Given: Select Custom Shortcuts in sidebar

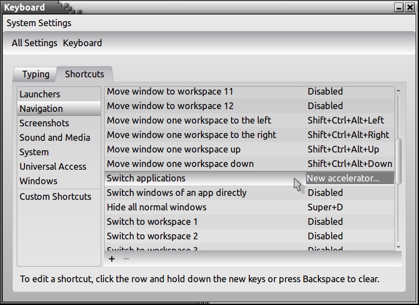Looking at the screenshot, I should coord(55,196).
